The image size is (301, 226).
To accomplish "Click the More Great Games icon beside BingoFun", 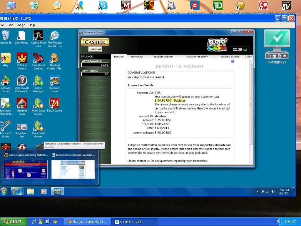I will coord(38,129).
